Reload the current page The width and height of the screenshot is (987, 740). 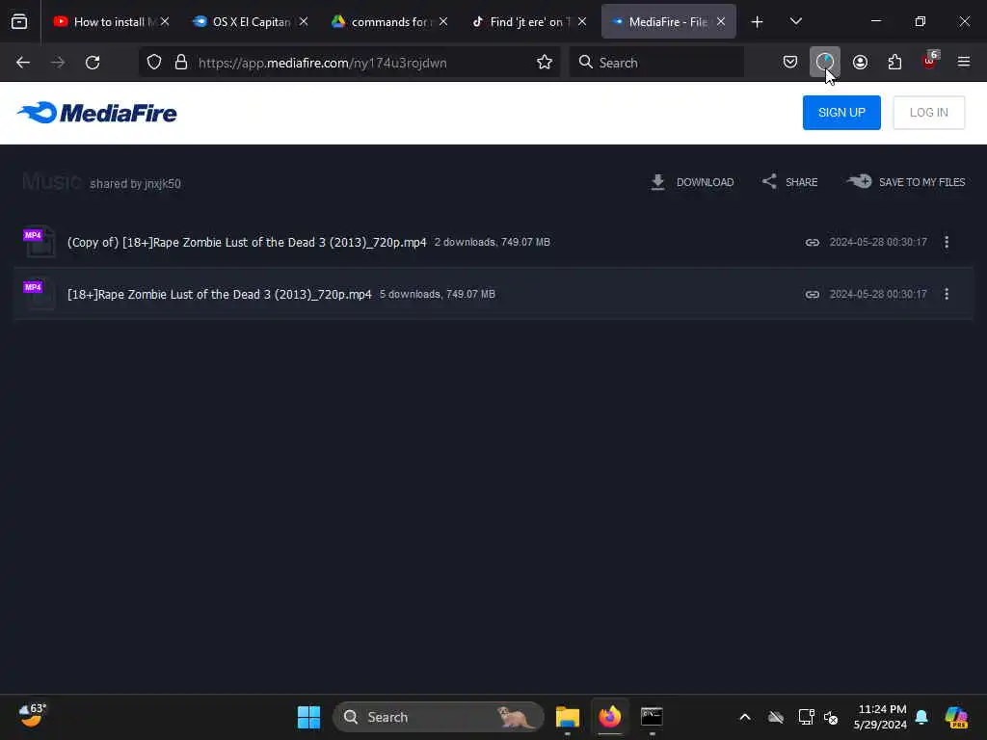(93, 63)
